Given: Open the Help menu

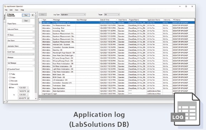Looking at the screenshot, I should 22,10.
